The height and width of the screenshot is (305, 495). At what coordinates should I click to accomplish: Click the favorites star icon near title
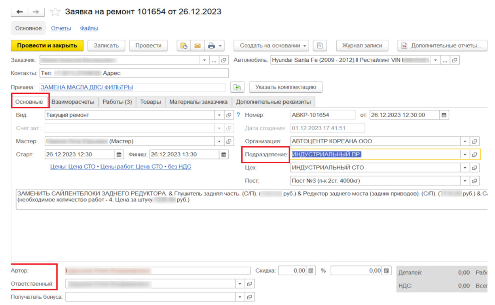point(55,12)
